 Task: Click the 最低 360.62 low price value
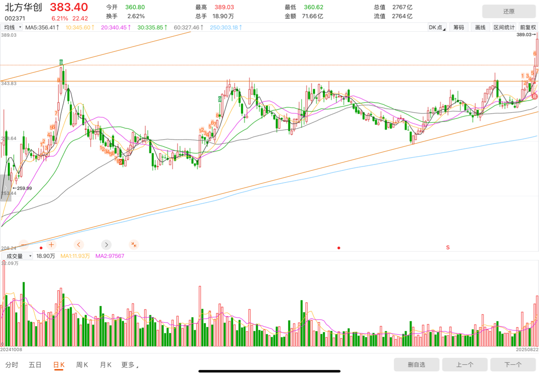tap(314, 7)
